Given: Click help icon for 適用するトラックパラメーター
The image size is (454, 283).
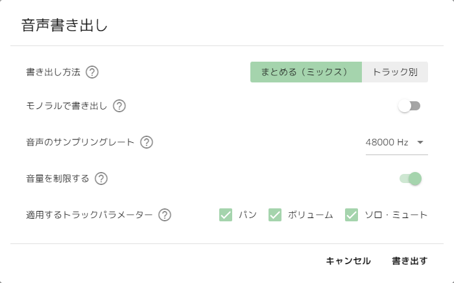Looking at the screenshot, I should coord(165,215).
